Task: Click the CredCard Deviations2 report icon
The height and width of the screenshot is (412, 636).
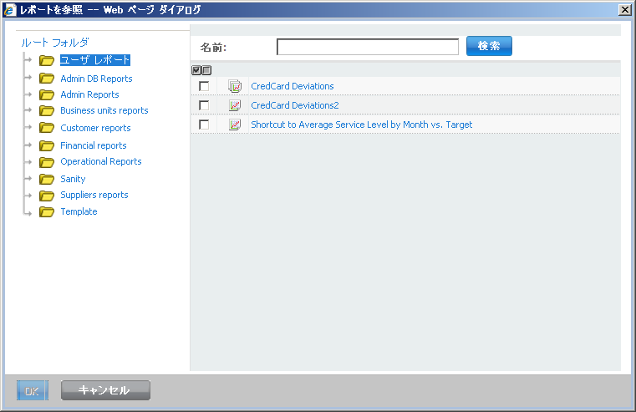Action: 235,105
